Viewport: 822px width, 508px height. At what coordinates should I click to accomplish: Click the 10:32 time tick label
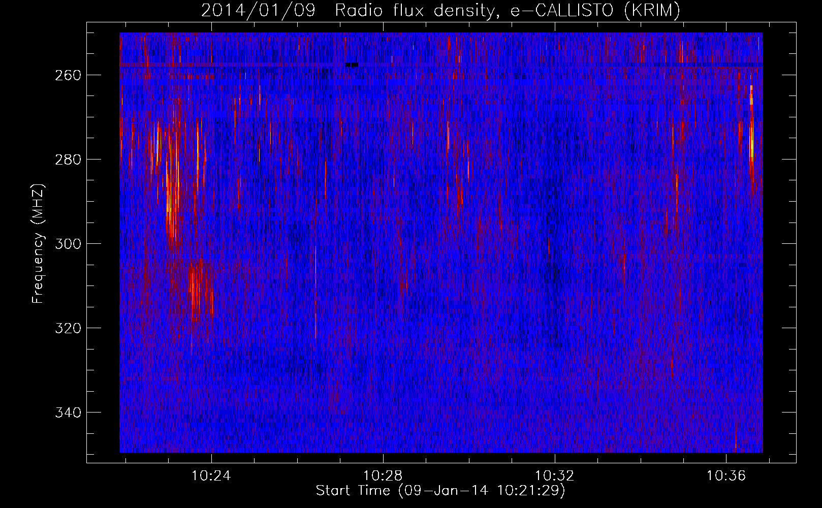(x=555, y=476)
